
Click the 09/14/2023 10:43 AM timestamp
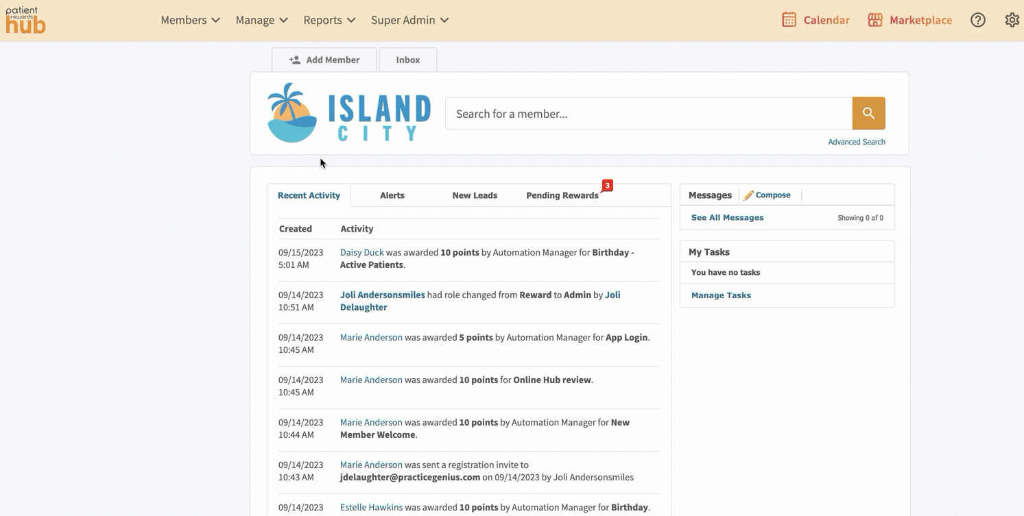[x=300, y=471]
